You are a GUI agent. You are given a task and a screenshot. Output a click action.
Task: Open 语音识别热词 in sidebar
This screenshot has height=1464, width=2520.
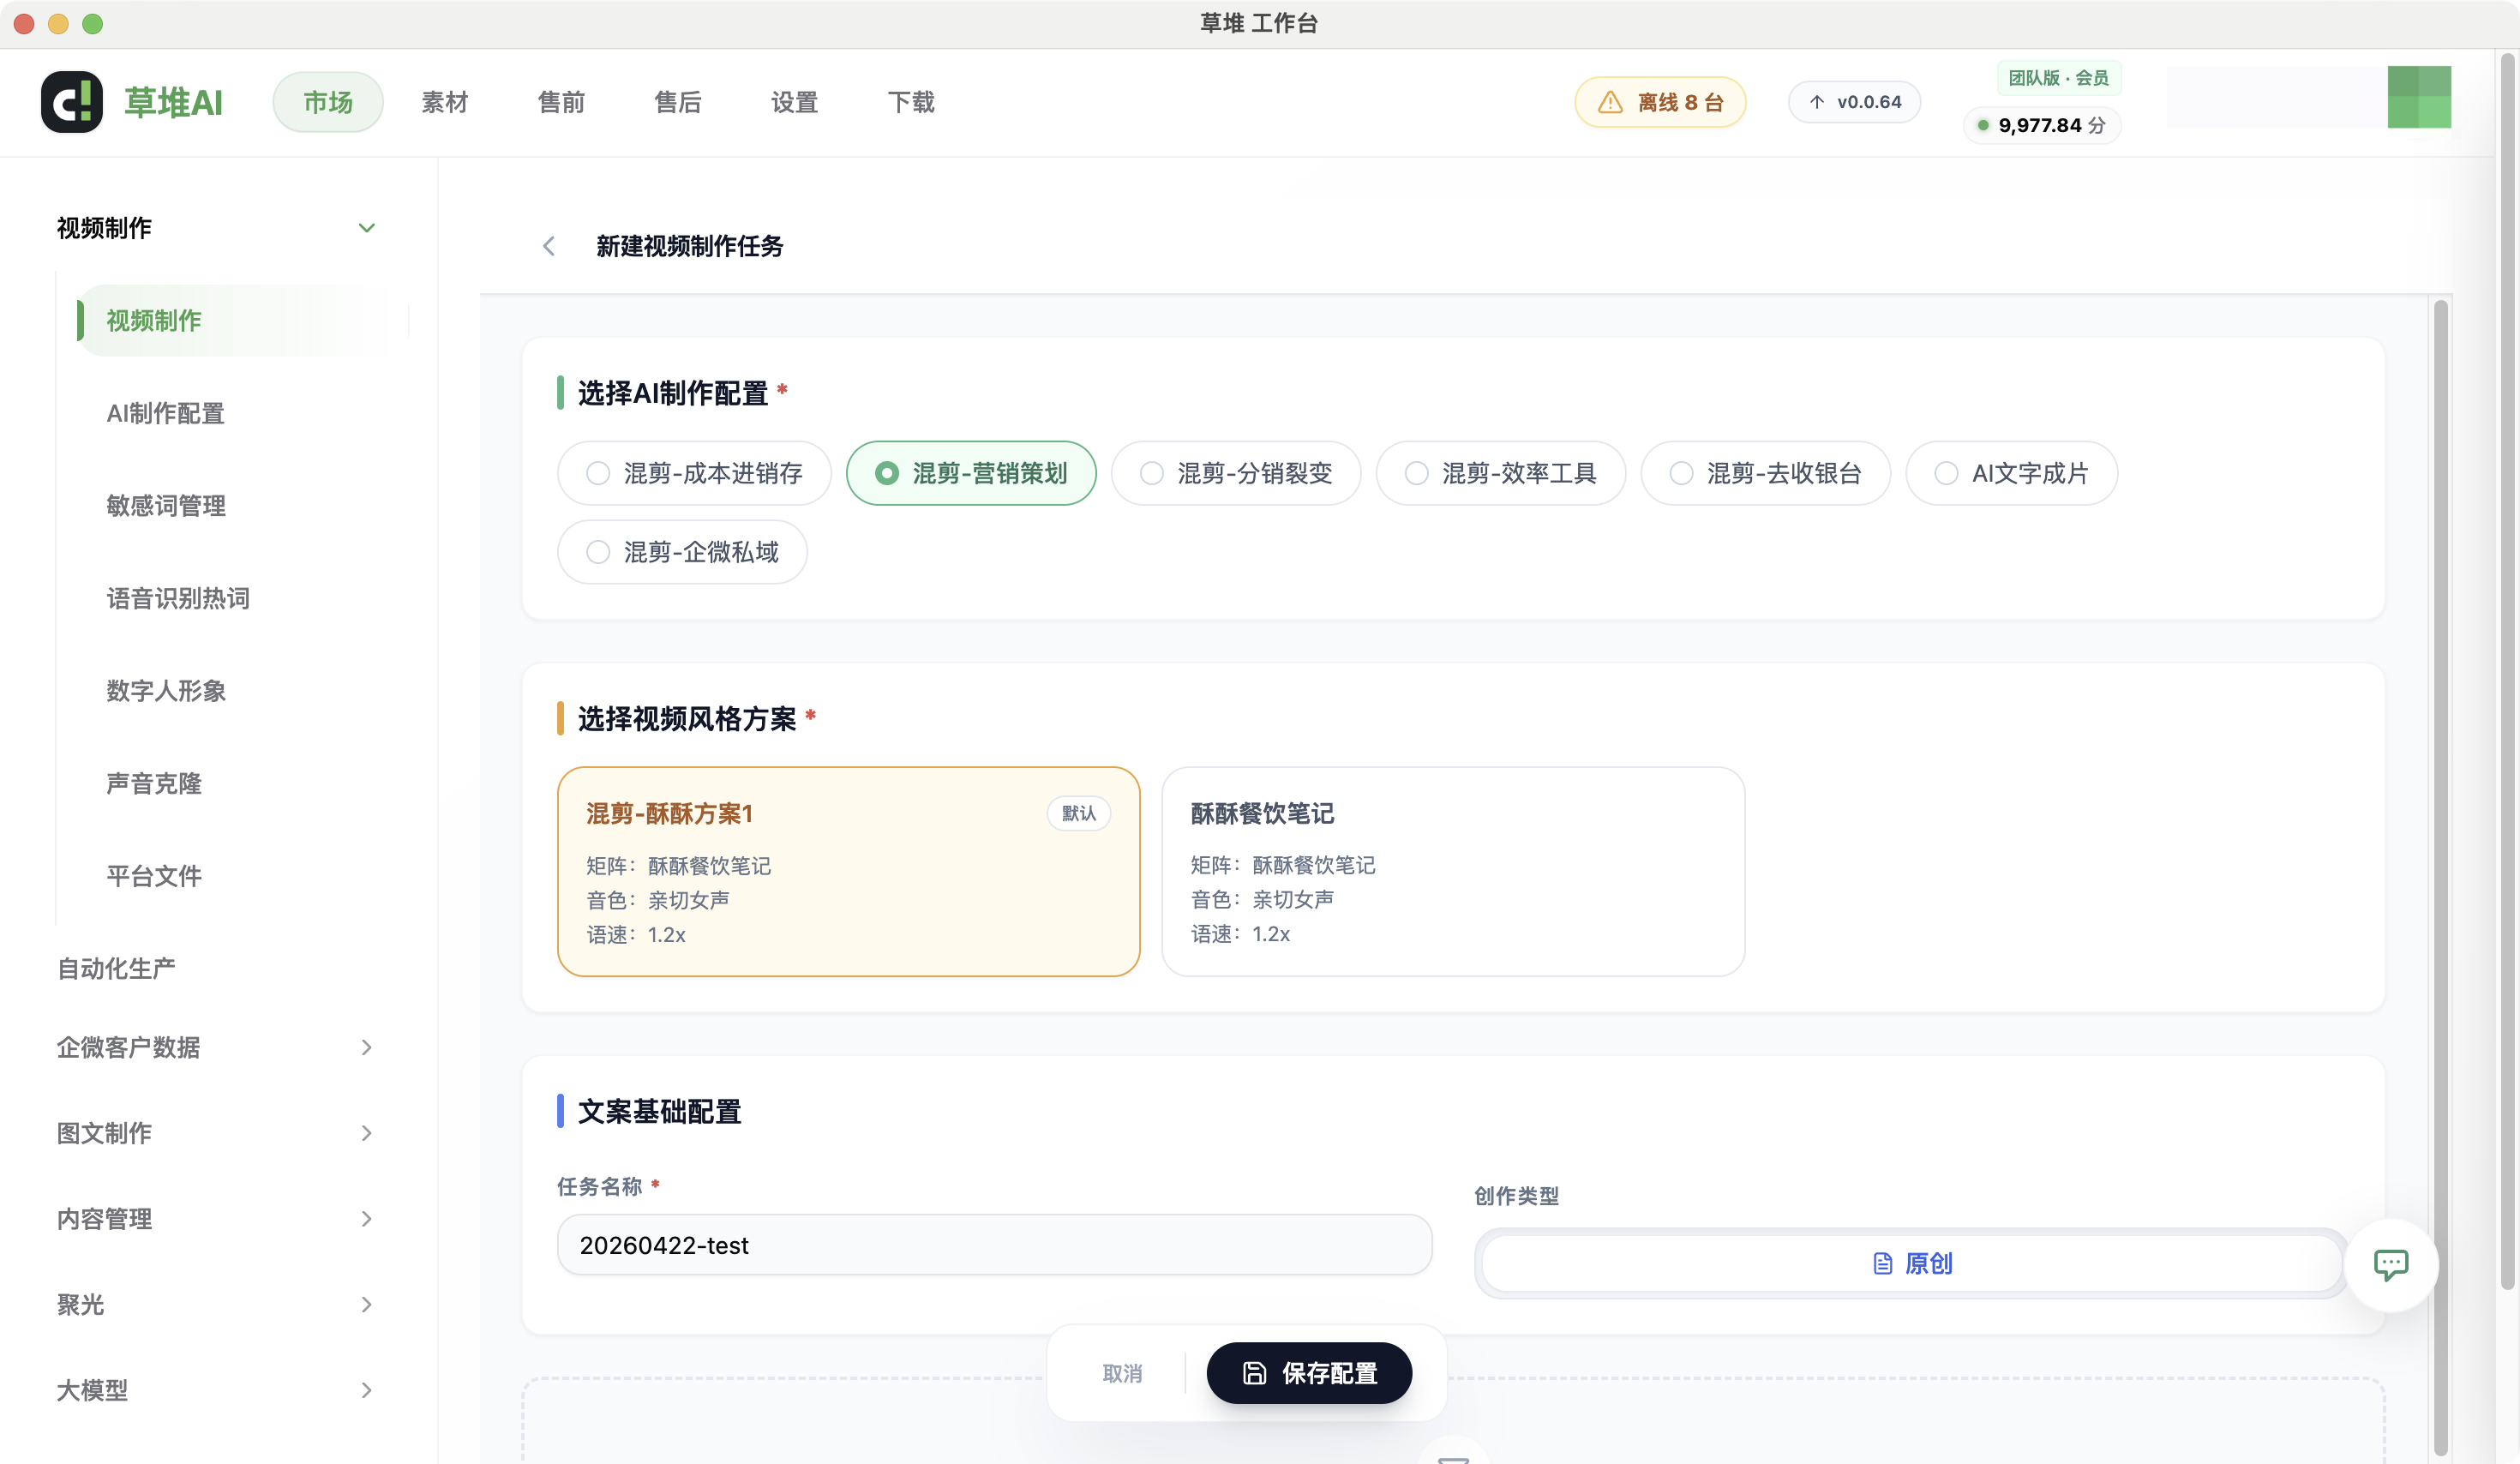coord(178,599)
